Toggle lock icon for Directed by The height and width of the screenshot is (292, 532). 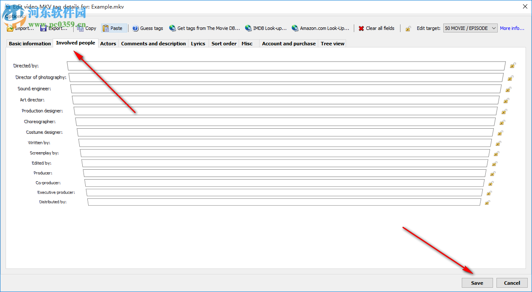click(513, 65)
